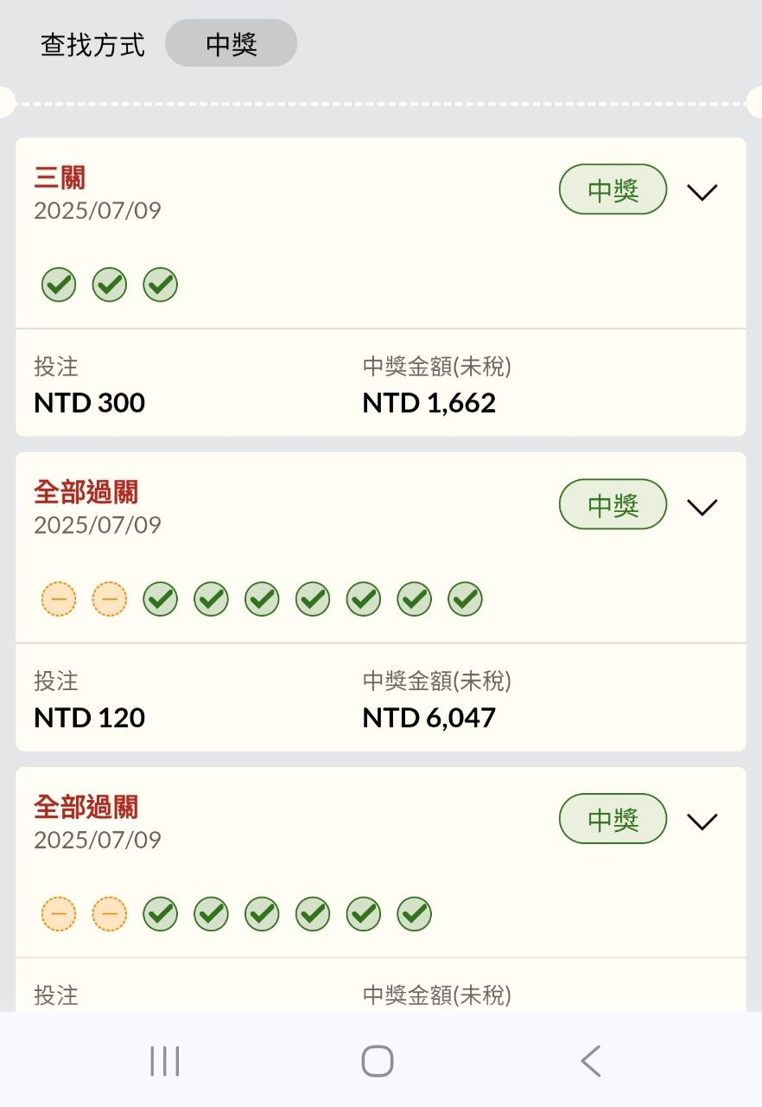This screenshot has height=1107, width=762.
Task: Tap the NTD 1,662 winning amount
Action: (x=429, y=403)
